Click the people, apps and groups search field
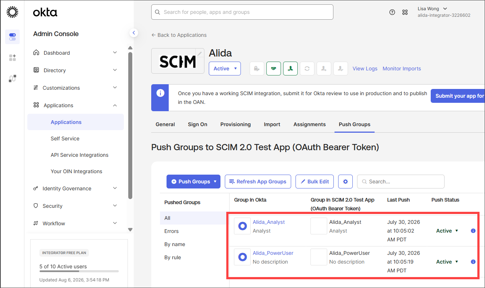 (242, 12)
